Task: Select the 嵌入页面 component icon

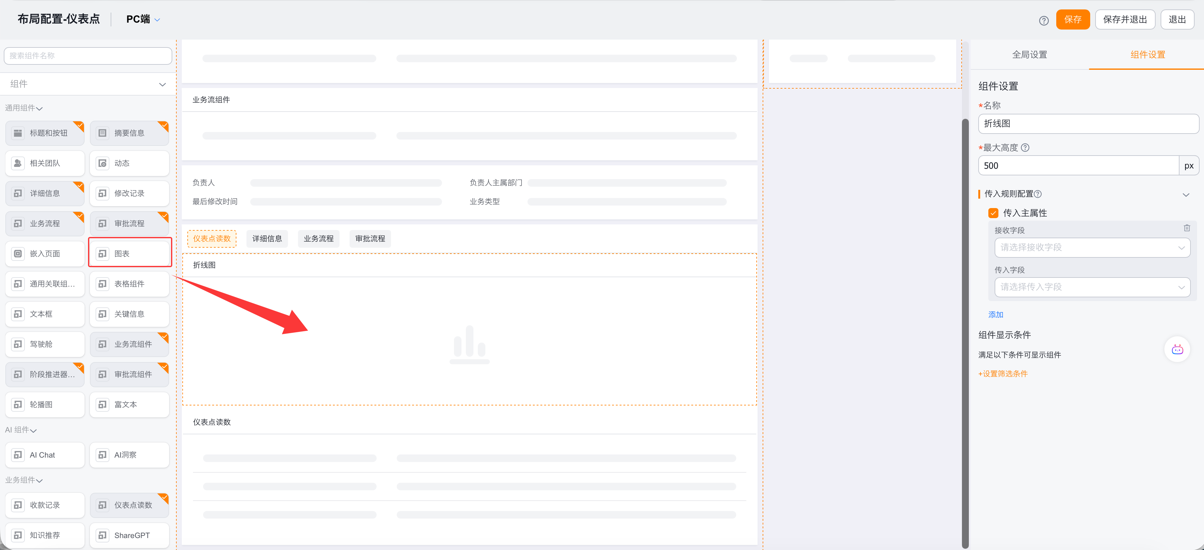Action: point(18,253)
